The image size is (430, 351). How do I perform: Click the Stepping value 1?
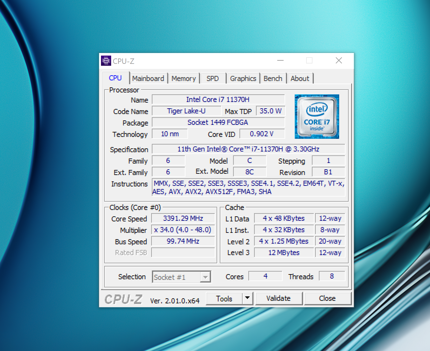pos(328,160)
